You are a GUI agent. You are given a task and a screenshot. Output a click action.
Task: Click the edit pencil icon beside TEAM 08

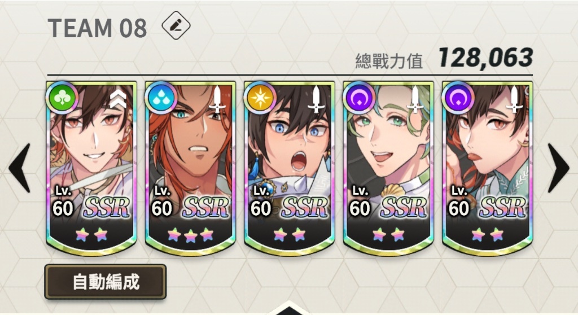pyautogui.click(x=176, y=25)
